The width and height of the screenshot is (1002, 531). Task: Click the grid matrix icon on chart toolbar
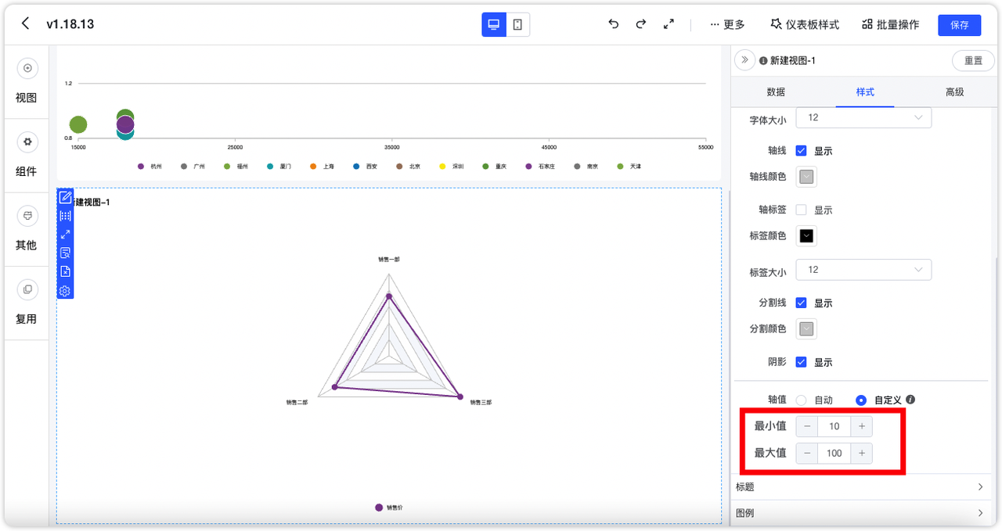(x=65, y=216)
